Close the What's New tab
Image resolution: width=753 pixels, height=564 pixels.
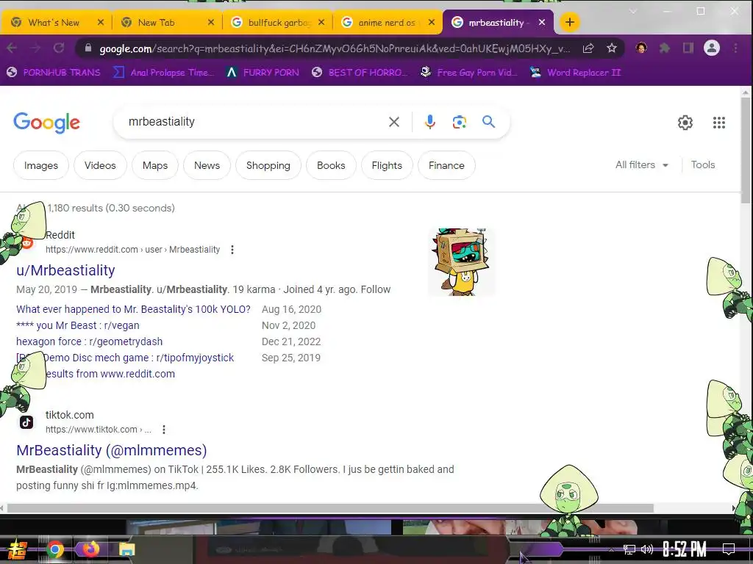[x=100, y=22]
